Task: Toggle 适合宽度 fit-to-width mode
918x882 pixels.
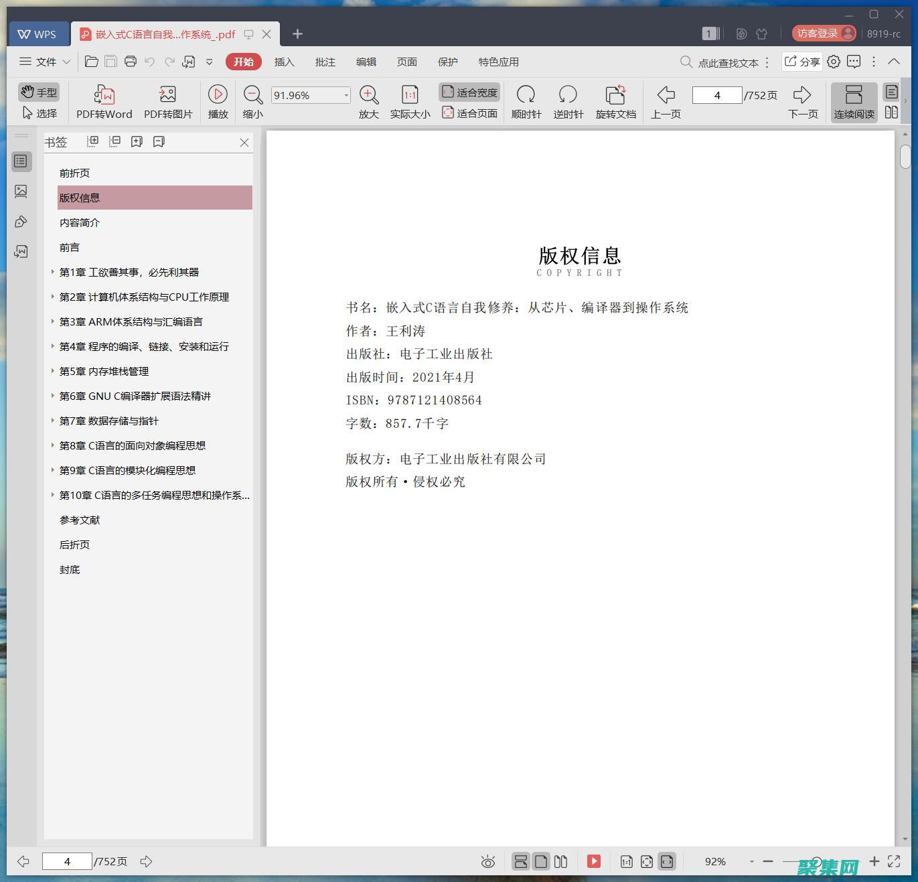Action: (469, 91)
